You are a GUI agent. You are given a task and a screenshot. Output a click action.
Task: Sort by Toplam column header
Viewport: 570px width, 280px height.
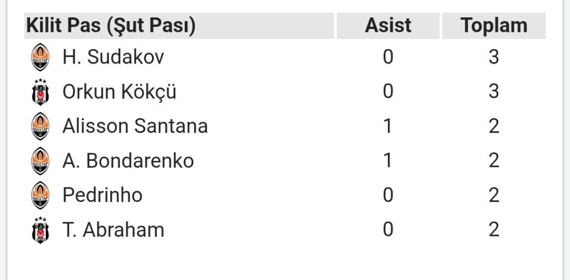(494, 26)
